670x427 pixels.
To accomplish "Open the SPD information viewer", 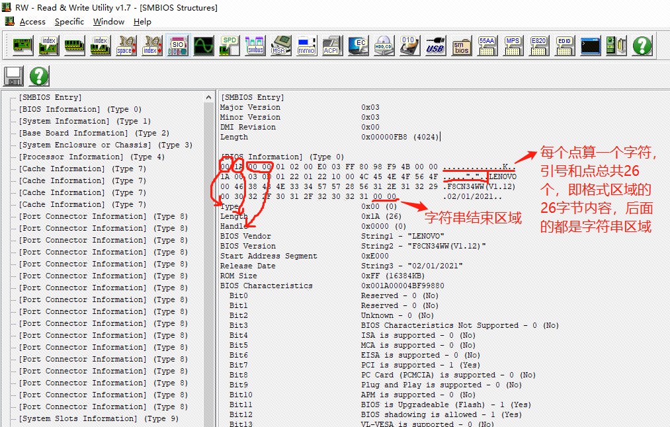I will click(x=229, y=46).
